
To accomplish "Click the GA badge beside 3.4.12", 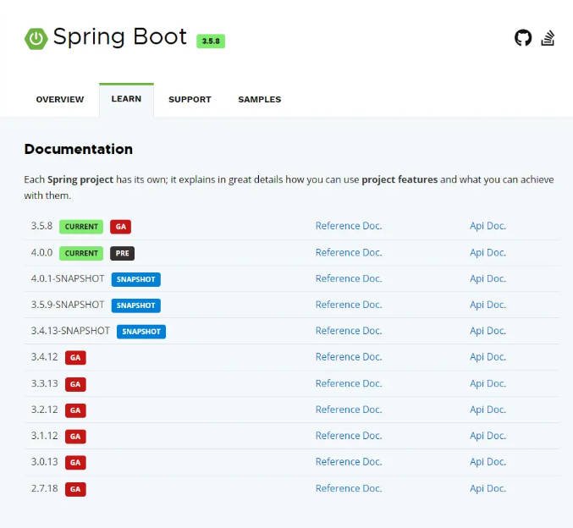I will click(x=75, y=358).
